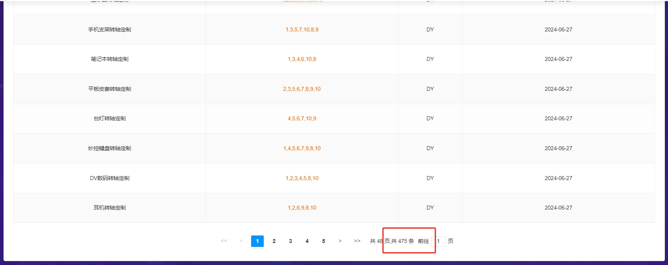The image size is (668, 265).
Task: Open the 2,3,5,6,7,8,9,10 link
Action: tap(302, 89)
